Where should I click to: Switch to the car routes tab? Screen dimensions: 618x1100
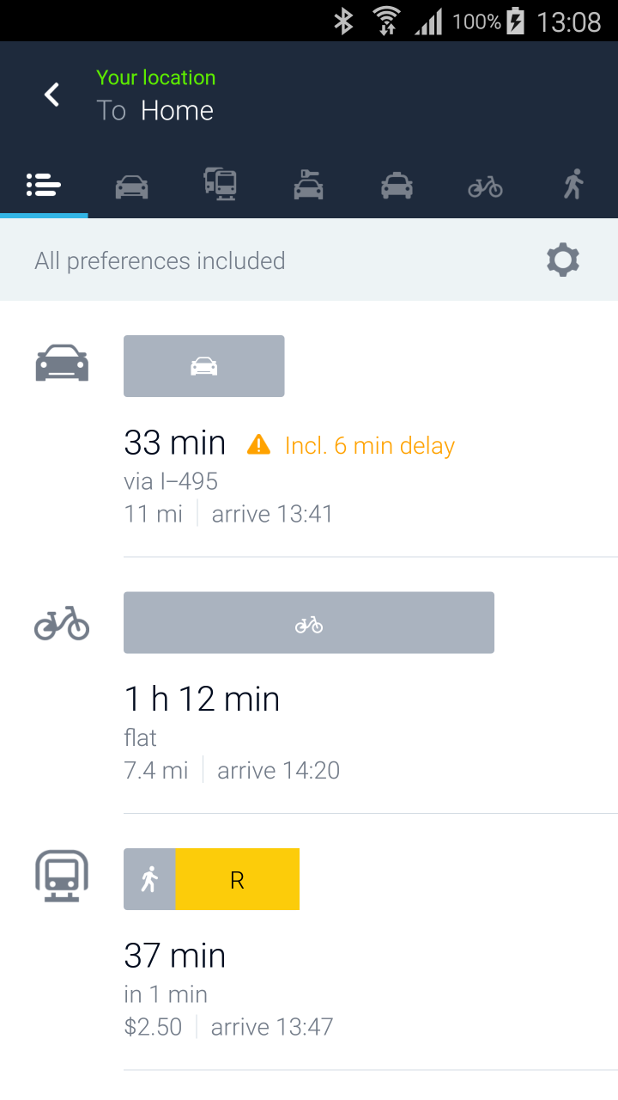[131, 185]
